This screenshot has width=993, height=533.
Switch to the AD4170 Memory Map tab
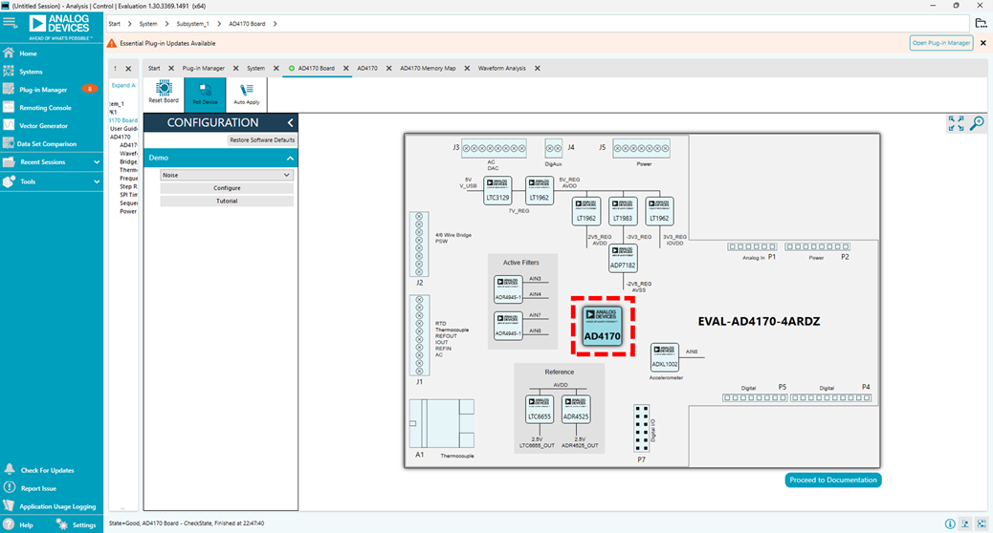(x=428, y=69)
